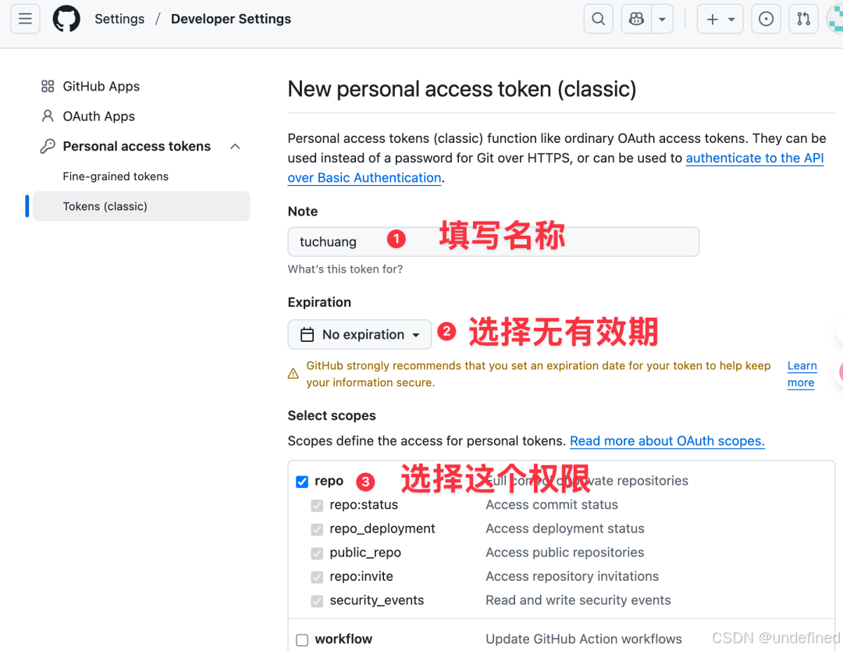Click the GitHub logo icon

[x=66, y=18]
